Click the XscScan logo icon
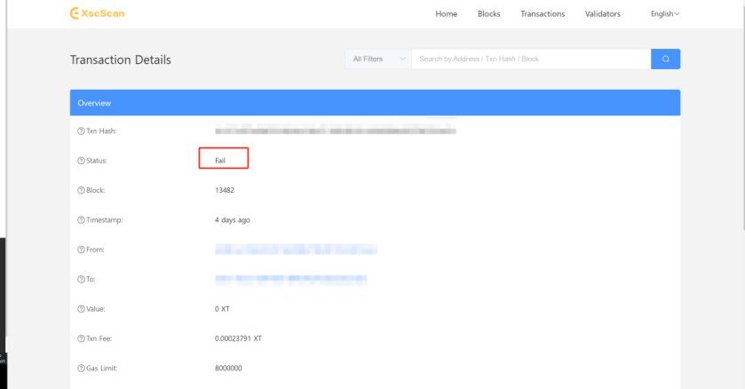Image resolution: width=745 pixels, height=389 pixels. 75,13
